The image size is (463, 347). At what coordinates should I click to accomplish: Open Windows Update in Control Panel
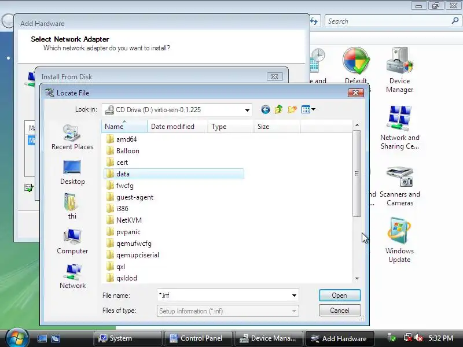[x=399, y=240]
